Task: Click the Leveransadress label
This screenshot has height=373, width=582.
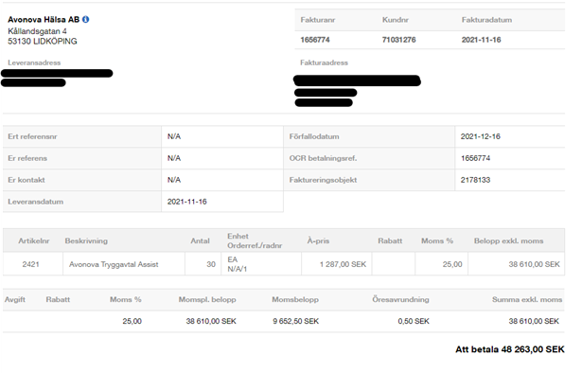Action: pyautogui.click(x=34, y=62)
